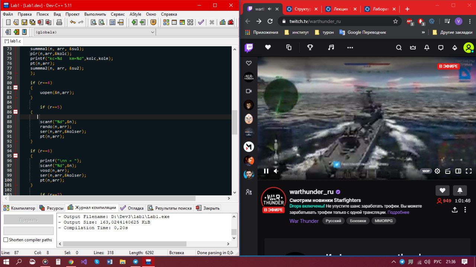Click the MMORPG tag
Image resolution: width=476 pixels, height=267 pixels.
tap(383, 221)
